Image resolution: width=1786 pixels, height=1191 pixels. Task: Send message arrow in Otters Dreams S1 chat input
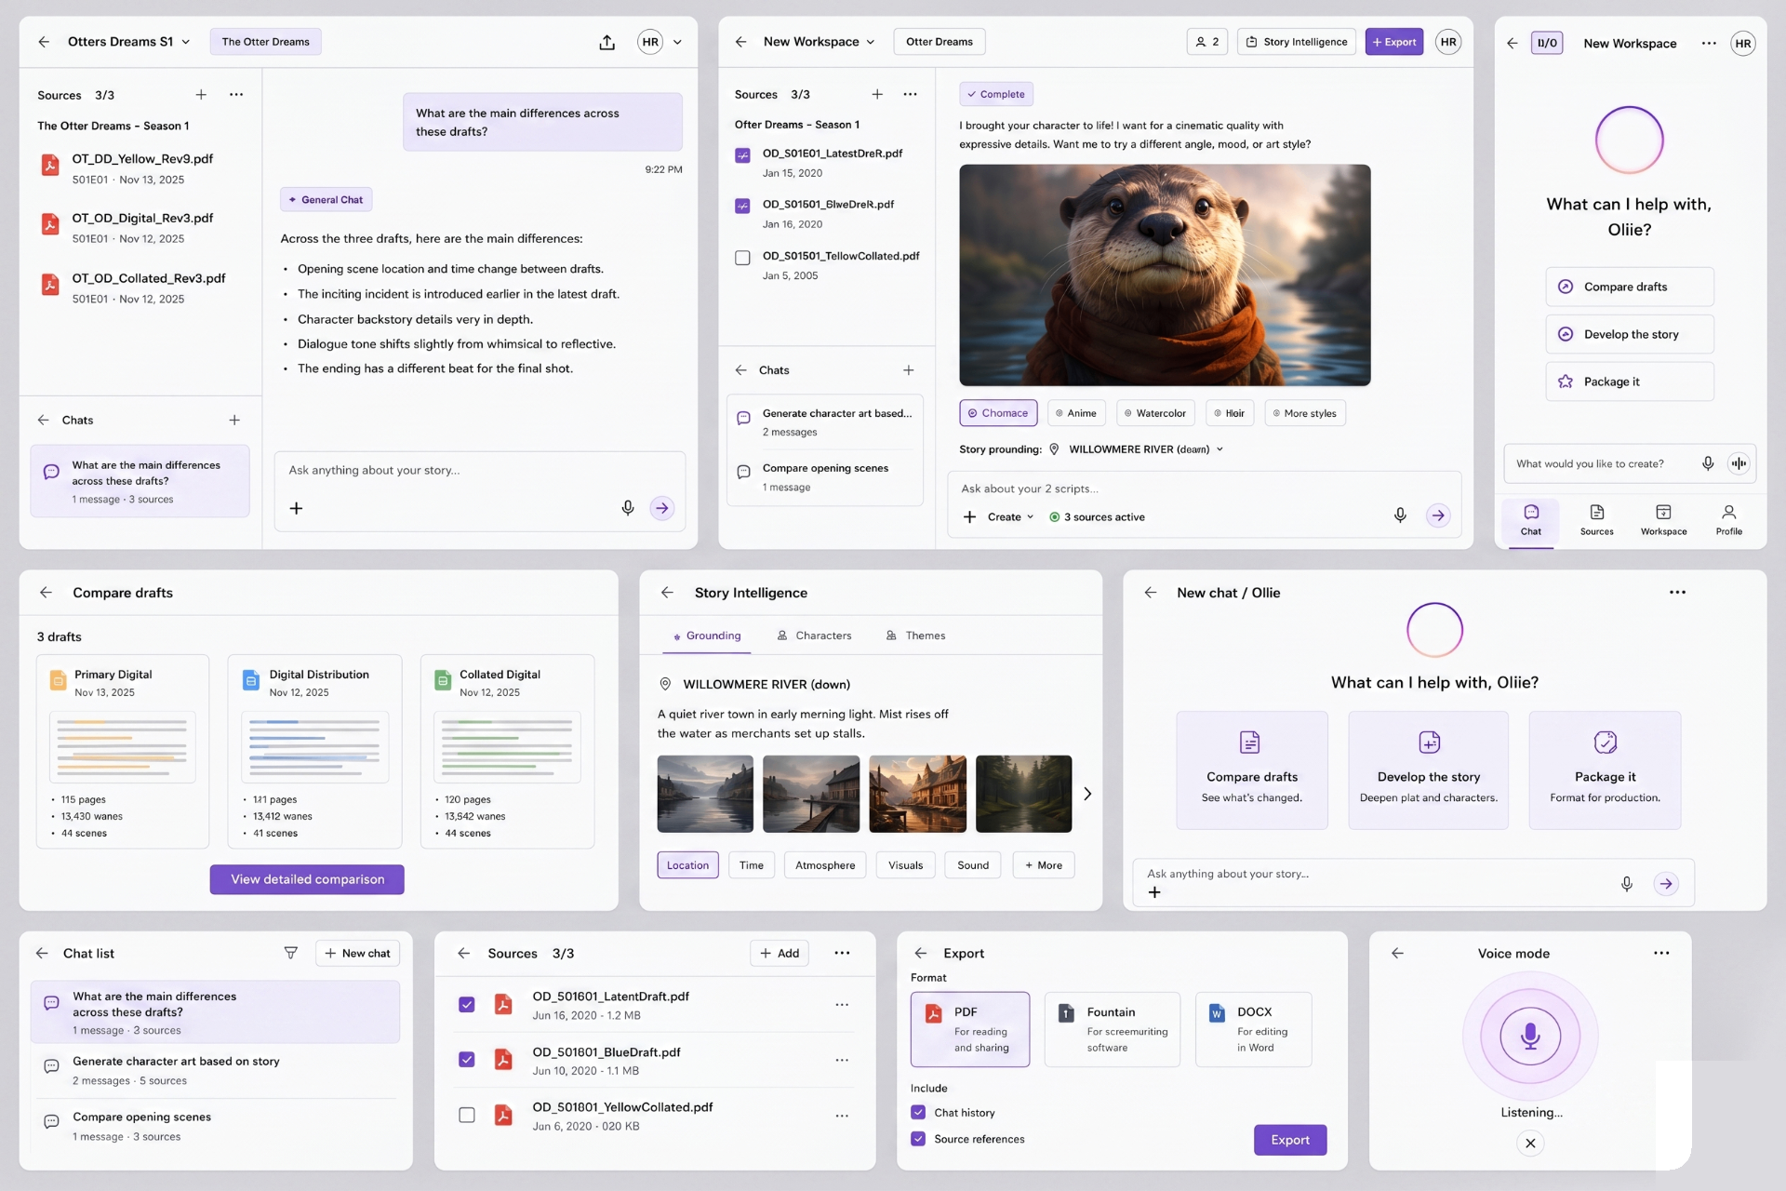pyautogui.click(x=661, y=508)
